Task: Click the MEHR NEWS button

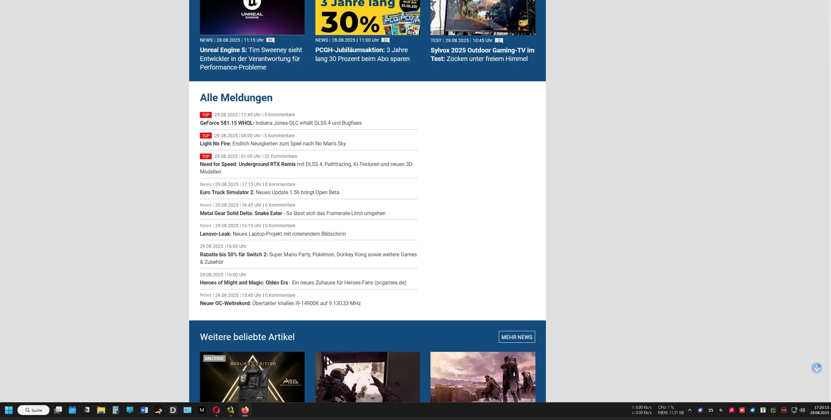Action: (517, 337)
